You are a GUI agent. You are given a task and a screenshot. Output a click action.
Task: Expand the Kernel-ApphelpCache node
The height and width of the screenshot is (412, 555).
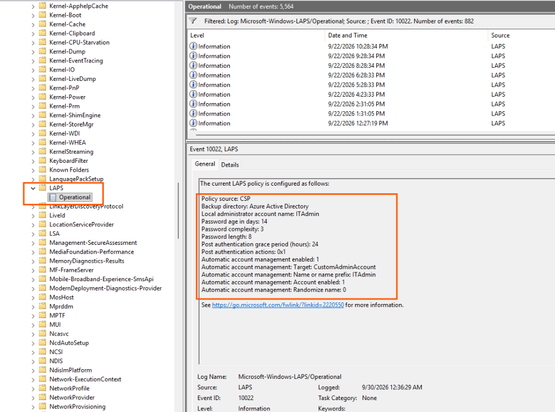[x=33, y=7]
